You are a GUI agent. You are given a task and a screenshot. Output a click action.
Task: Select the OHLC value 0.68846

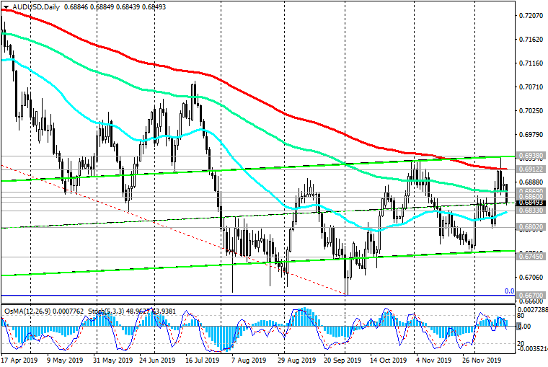tap(76, 7)
